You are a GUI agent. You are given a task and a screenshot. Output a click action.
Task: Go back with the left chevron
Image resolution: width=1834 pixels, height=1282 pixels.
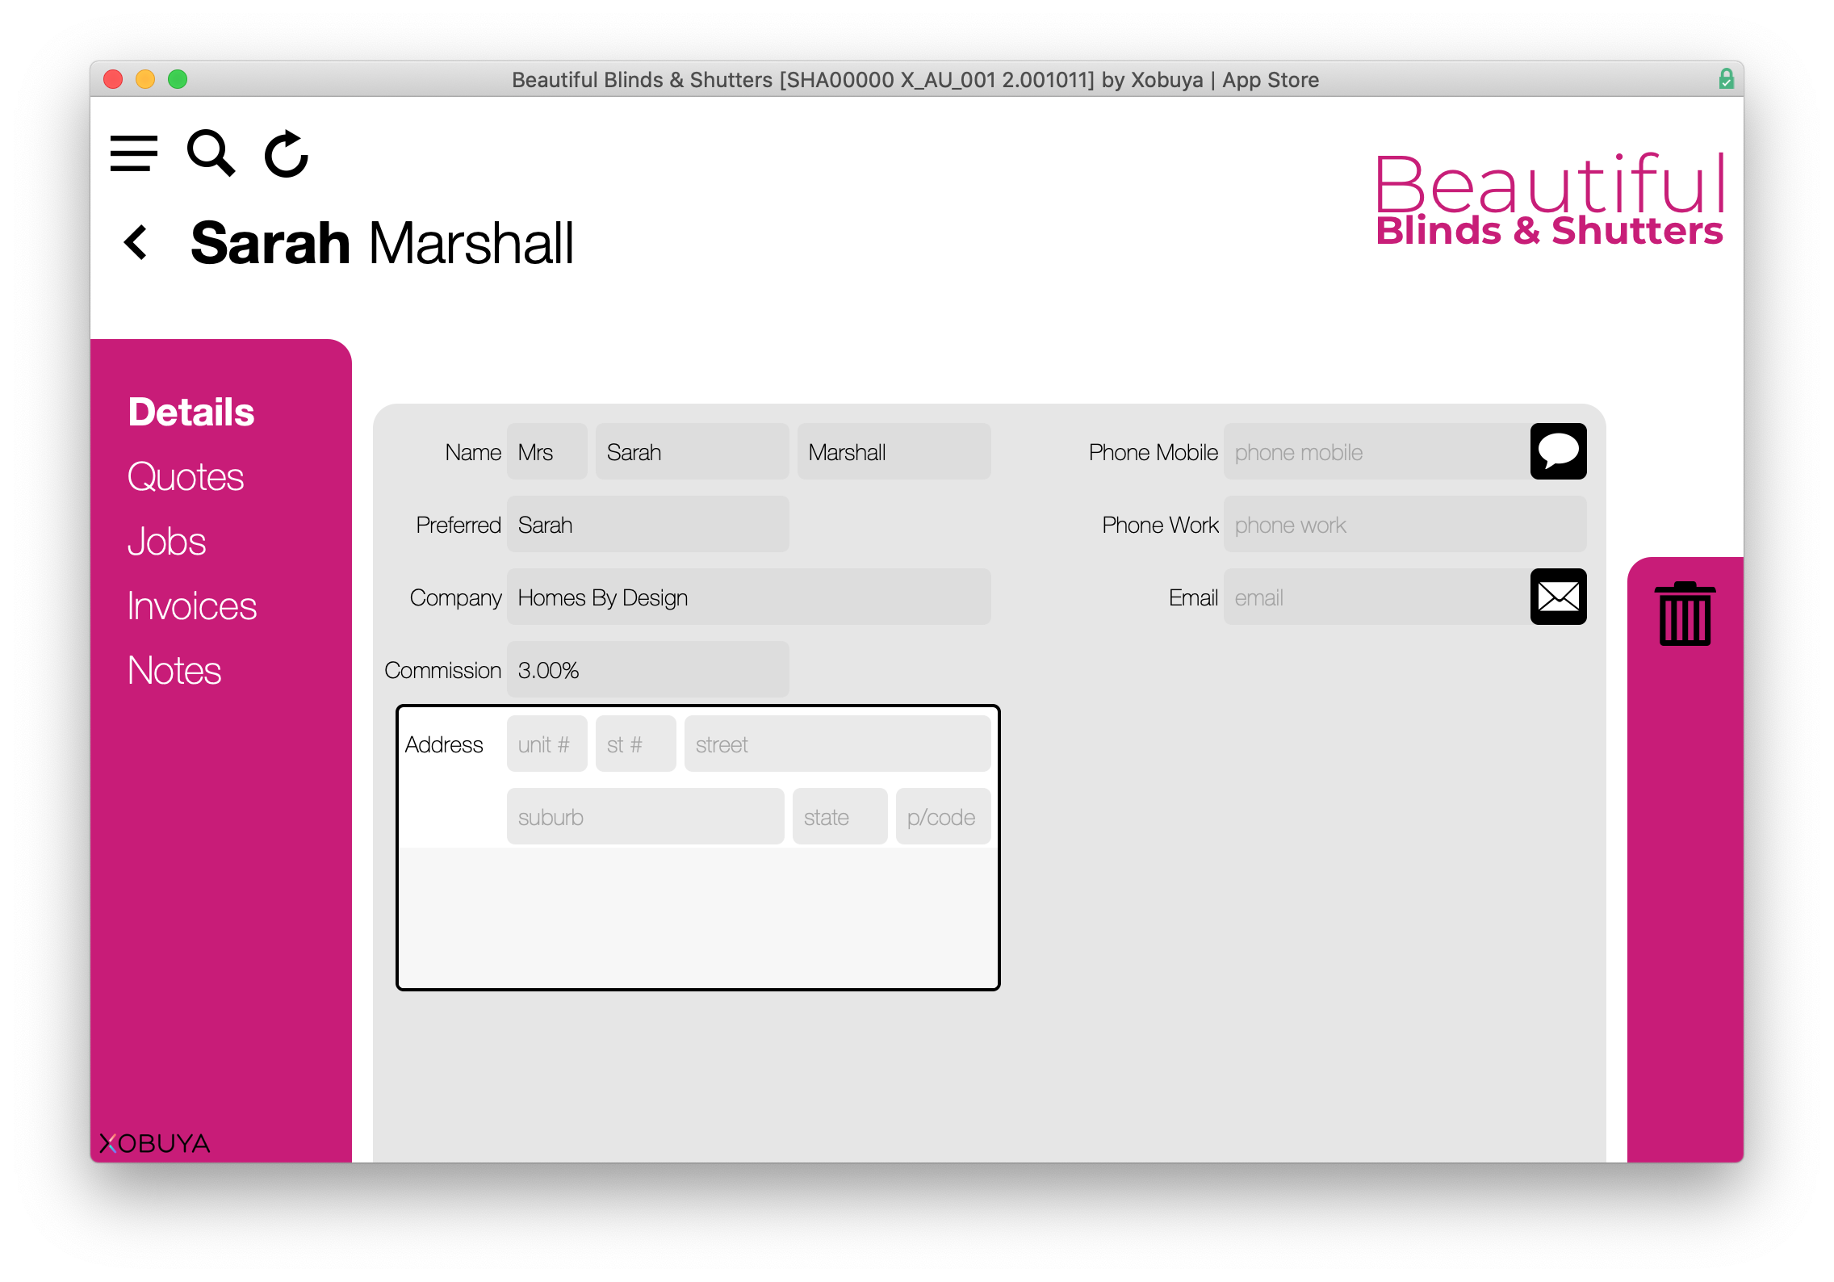tap(136, 242)
